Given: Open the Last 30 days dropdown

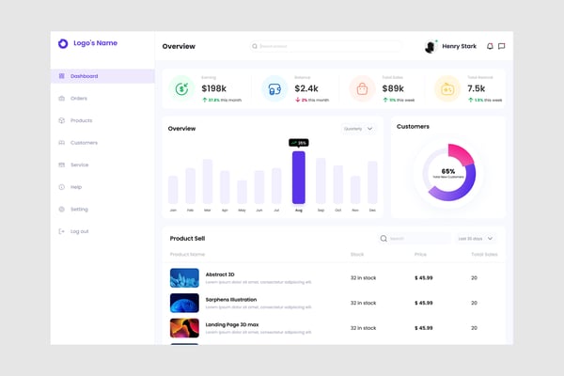Looking at the screenshot, I should click(476, 239).
